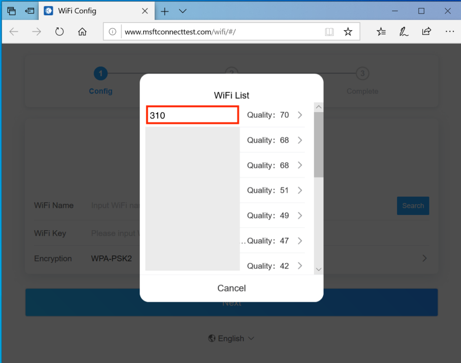Click the Set tabs aside icon
The width and height of the screenshot is (461, 363).
point(30,11)
